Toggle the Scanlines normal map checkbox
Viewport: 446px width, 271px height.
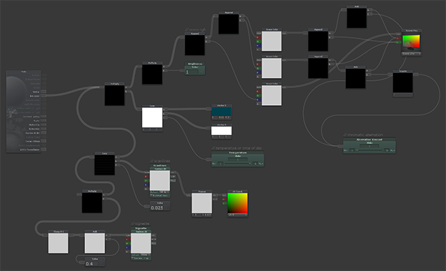pos(152,196)
